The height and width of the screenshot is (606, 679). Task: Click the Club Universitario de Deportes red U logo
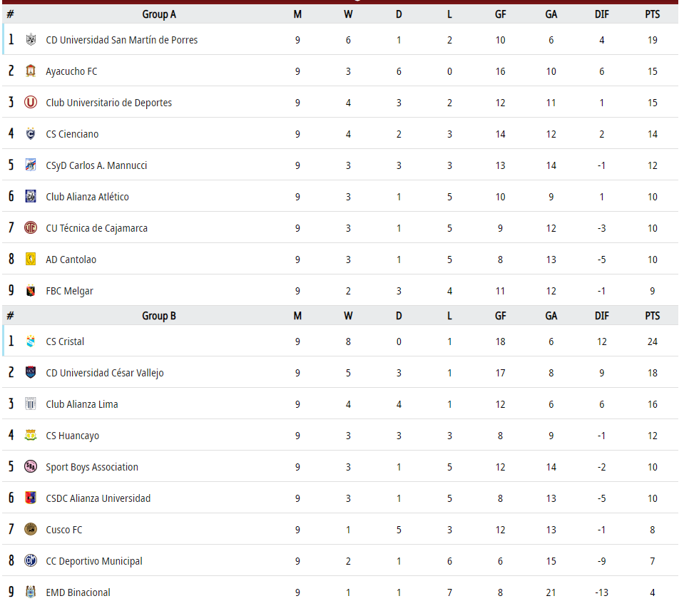tap(31, 103)
